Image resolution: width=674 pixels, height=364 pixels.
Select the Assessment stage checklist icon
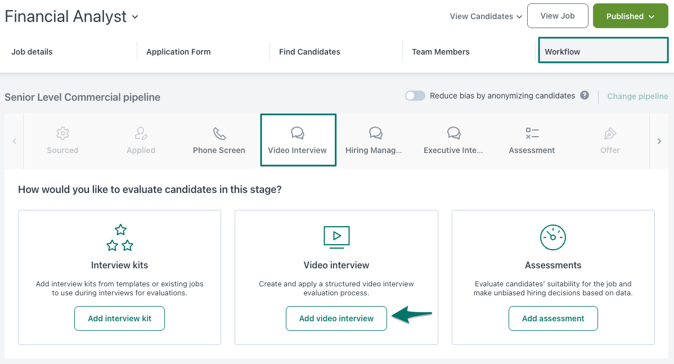click(x=532, y=133)
